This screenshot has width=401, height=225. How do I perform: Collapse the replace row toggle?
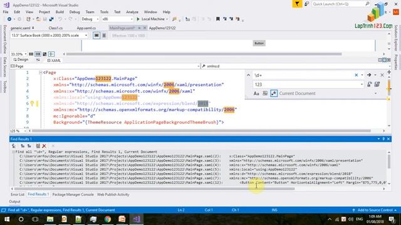[x=248, y=75]
